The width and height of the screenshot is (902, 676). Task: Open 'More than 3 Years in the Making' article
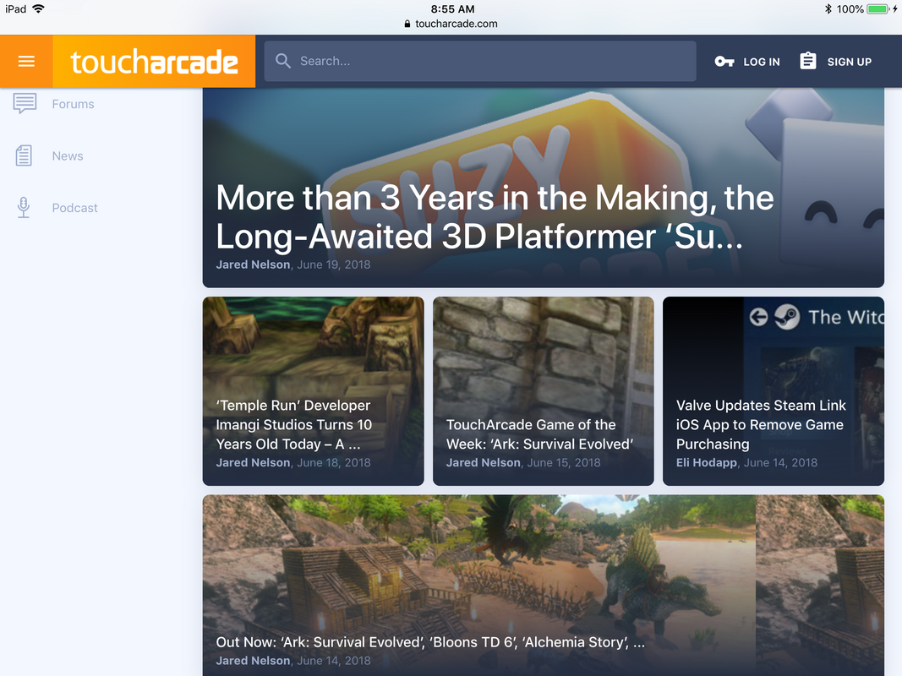click(x=495, y=216)
